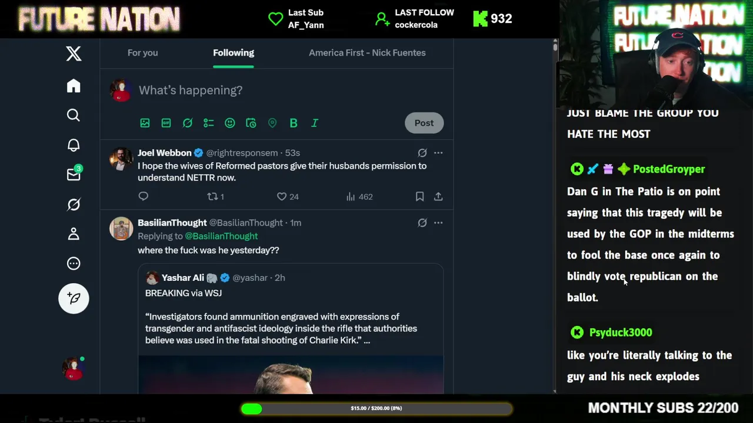Switch to the For you tab
Screen dimensions: 753x423
143,52
